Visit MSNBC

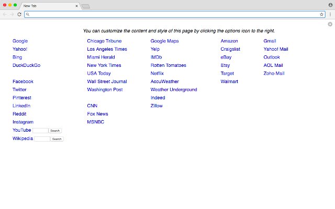95,122
